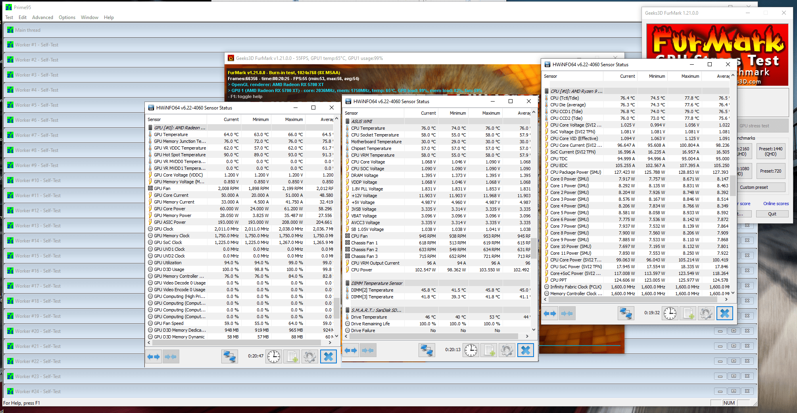The height and width of the screenshot is (413, 797).
Task: Click shrink-layout arrows in GPU sensor window
Action: [x=171, y=357]
